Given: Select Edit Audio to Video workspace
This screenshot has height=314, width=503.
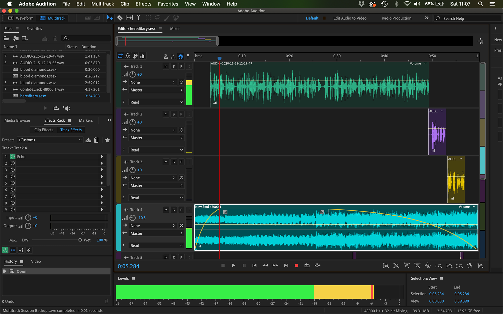Looking at the screenshot, I should [350, 18].
